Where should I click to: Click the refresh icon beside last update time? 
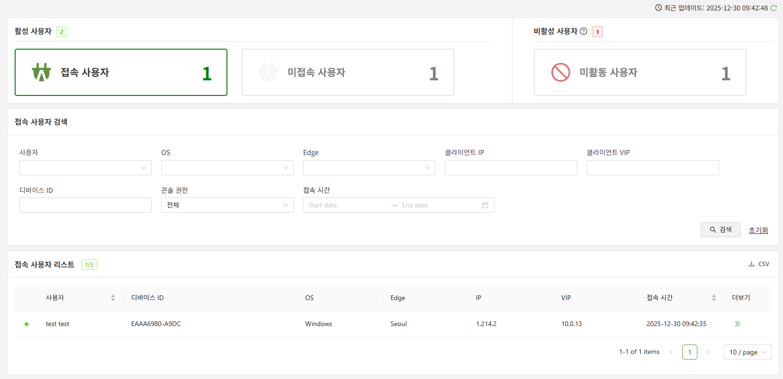tap(774, 8)
